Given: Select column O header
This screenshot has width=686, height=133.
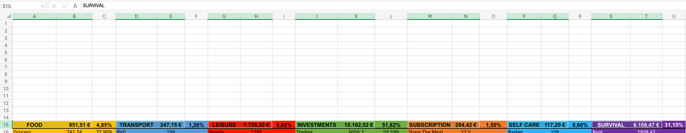Looking at the screenshot, I should 493,16.
